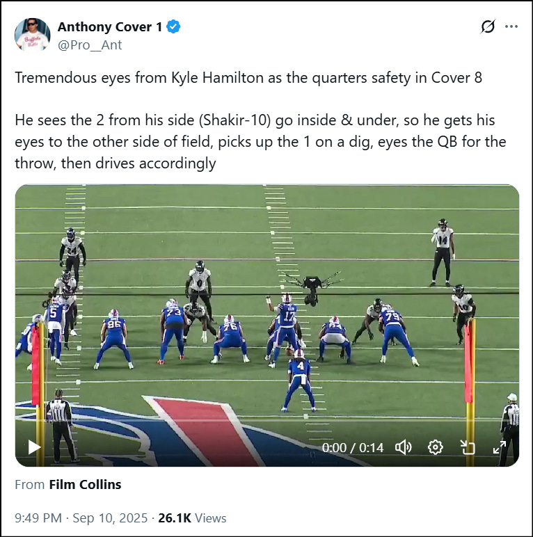Click the Grok slashed-circle icon
The width and height of the screenshot is (533, 537).
(x=488, y=26)
